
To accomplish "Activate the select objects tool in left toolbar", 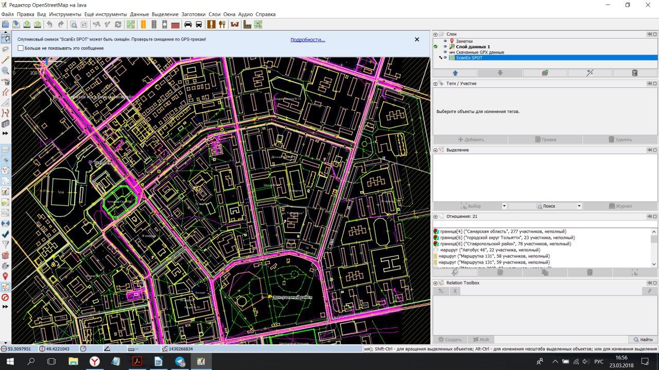I will [x=6, y=38].
